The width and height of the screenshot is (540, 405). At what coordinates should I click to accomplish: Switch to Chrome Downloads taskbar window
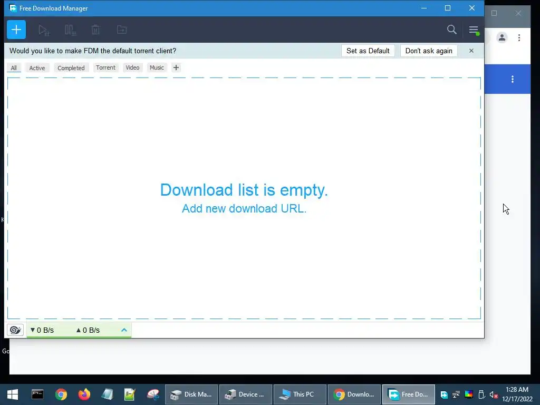coord(354,394)
